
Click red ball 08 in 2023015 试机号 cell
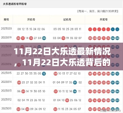[x=55, y=73]
